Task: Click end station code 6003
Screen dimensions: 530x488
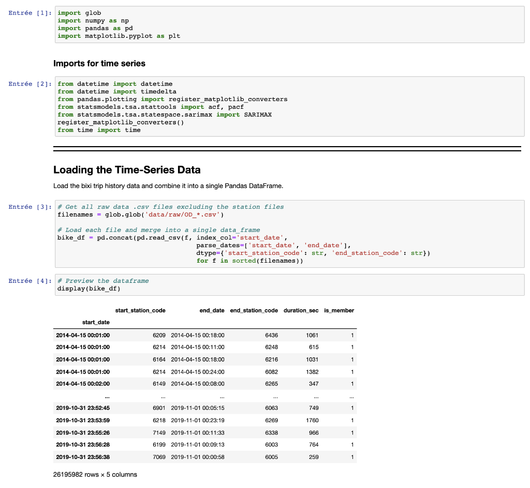Action: click(271, 444)
